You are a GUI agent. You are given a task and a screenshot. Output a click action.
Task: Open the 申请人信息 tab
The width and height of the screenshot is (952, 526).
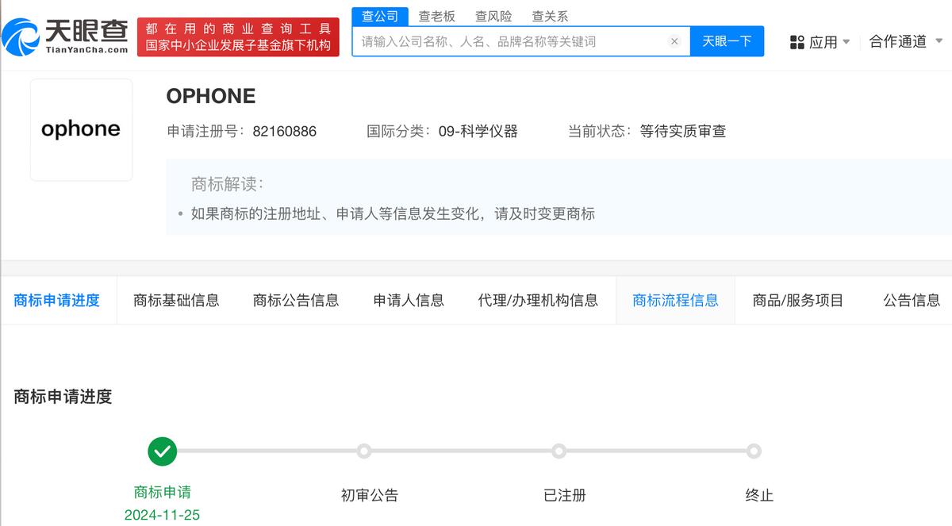(x=409, y=300)
